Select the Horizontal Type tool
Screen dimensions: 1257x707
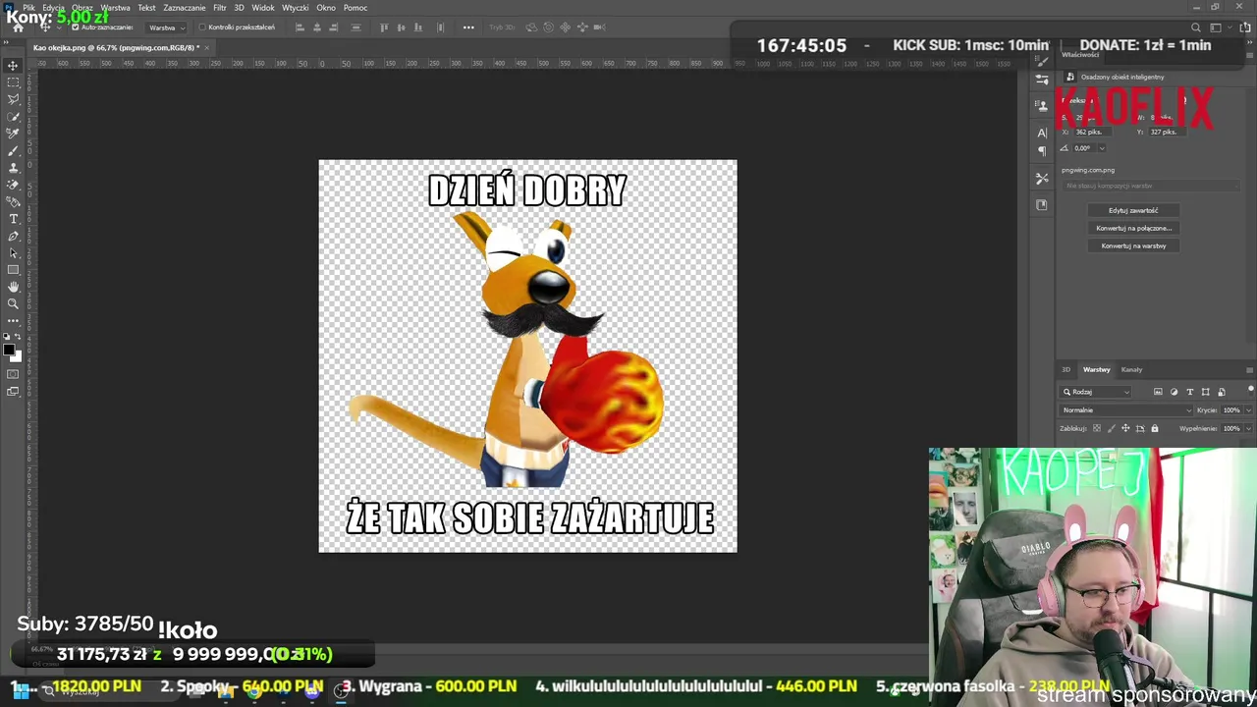(13, 218)
